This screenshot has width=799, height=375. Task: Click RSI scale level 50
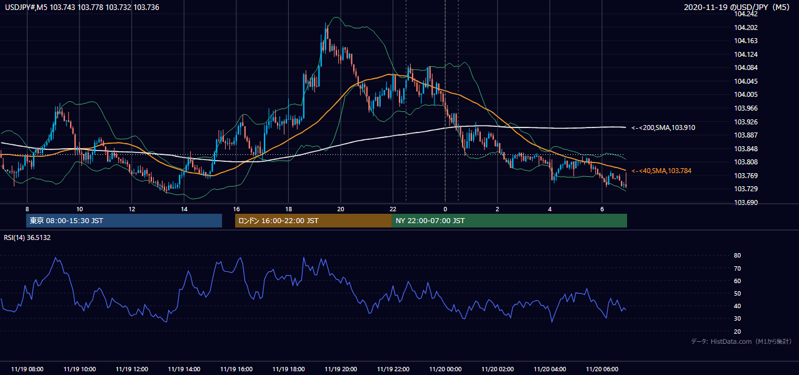(x=738, y=293)
